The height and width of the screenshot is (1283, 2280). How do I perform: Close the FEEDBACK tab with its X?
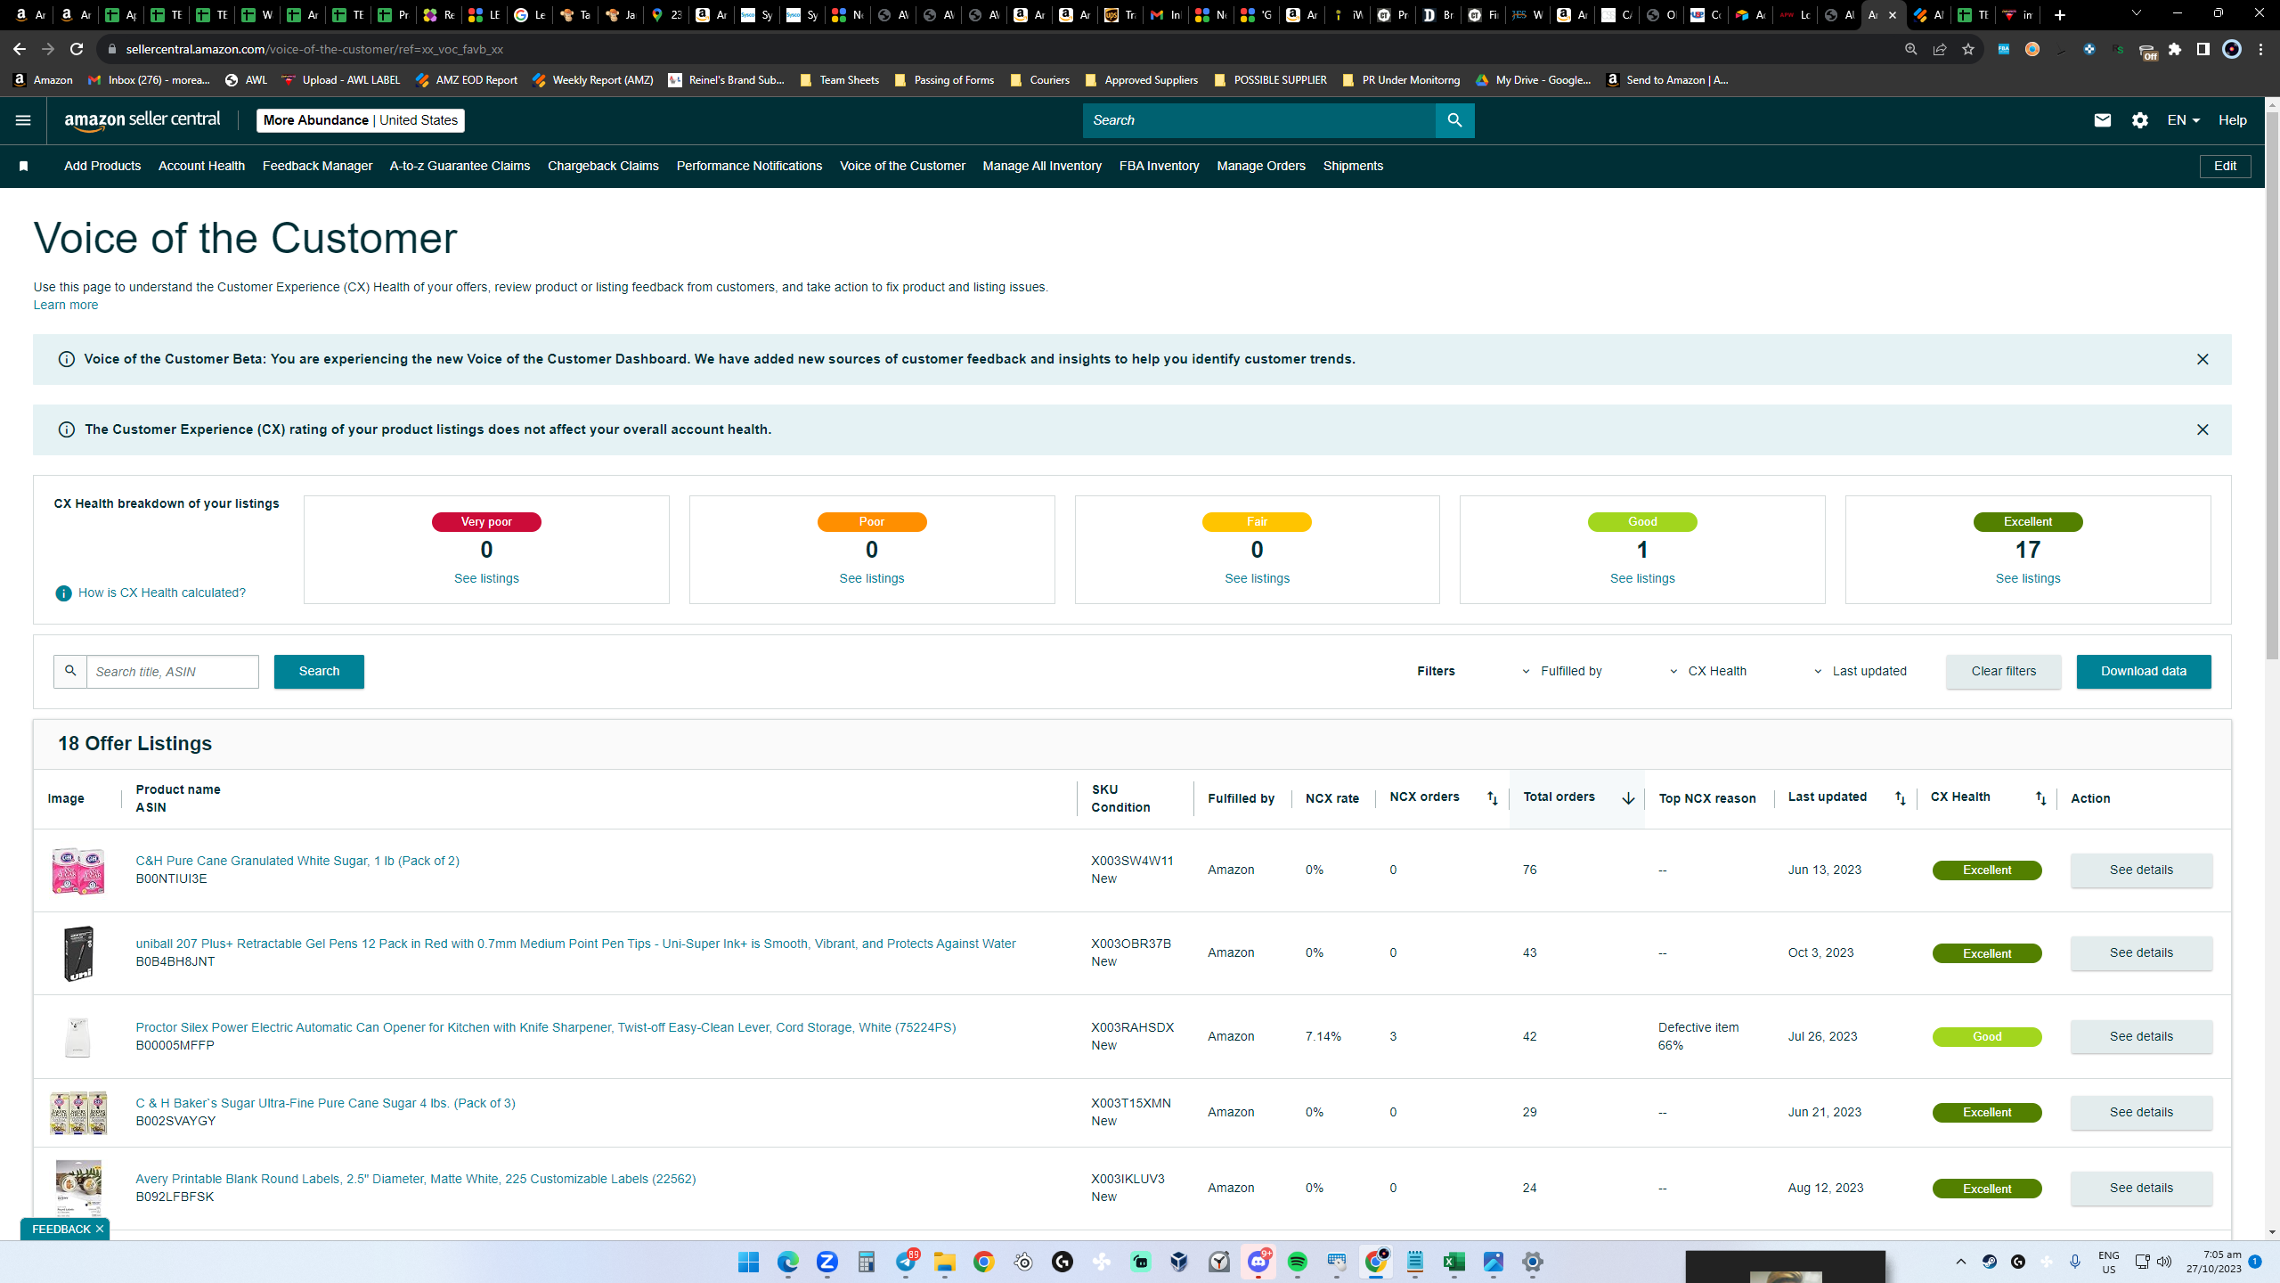click(100, 1229)
